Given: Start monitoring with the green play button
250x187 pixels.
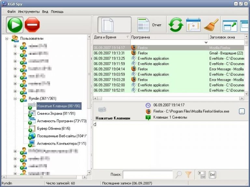Looking at the screenshot, I should (15, 25).
